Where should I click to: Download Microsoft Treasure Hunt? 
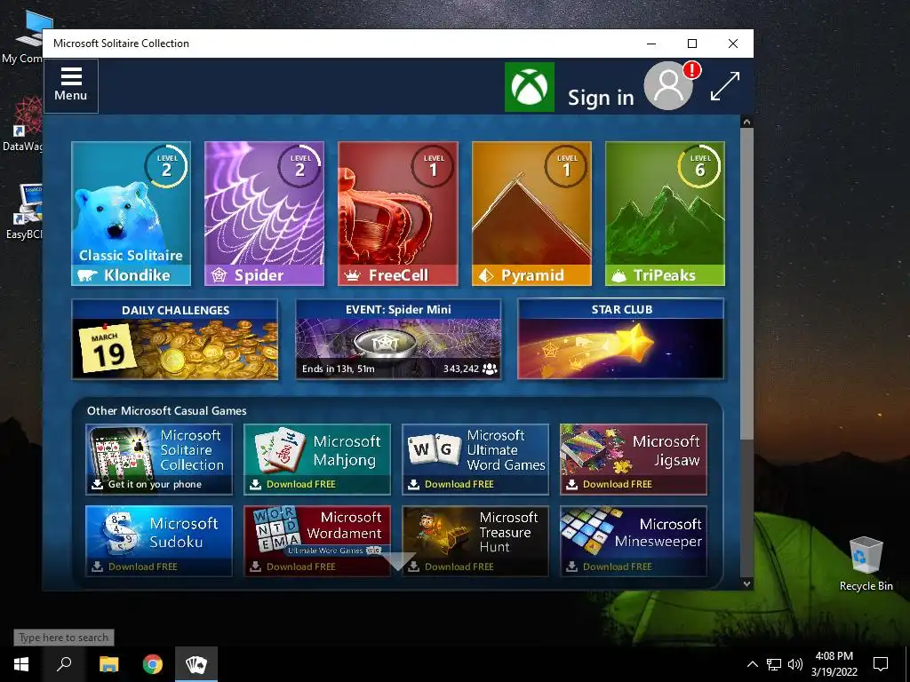click(475, 541)
